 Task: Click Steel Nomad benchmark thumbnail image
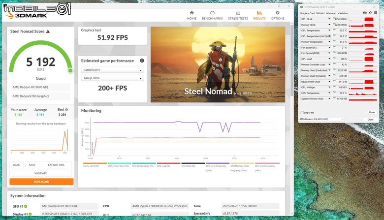(218, 64)
